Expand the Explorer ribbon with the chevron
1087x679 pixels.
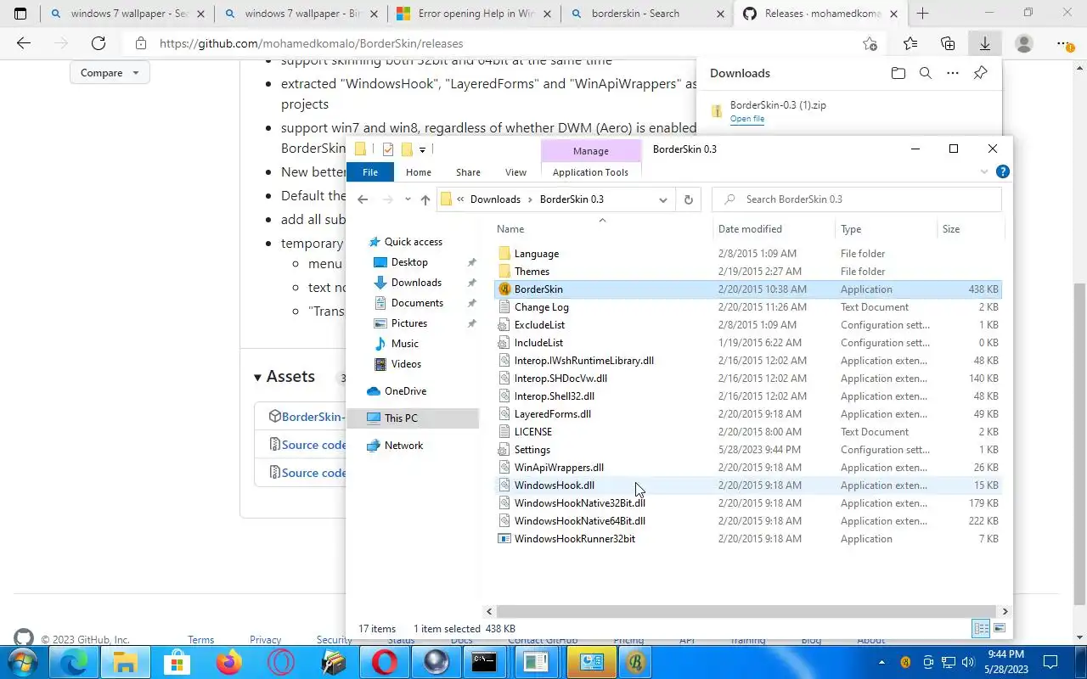point(984,171)
